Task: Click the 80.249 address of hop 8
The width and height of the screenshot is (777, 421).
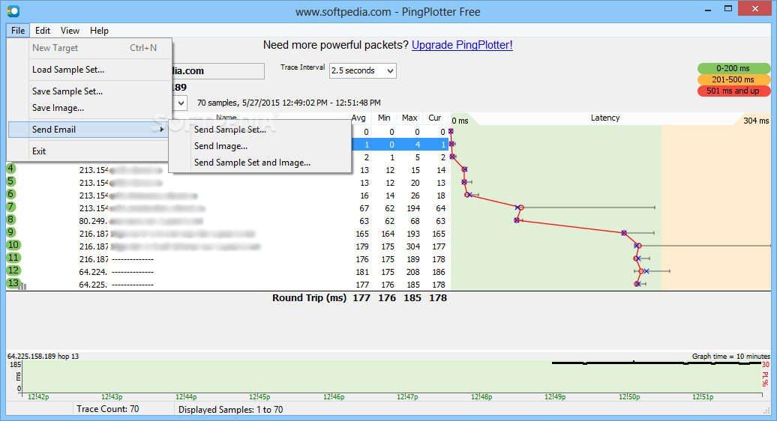Action: [x=93, y=221]
